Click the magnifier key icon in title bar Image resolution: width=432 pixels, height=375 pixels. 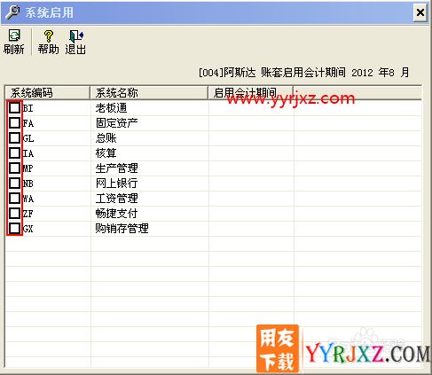(x=13, y=12)
